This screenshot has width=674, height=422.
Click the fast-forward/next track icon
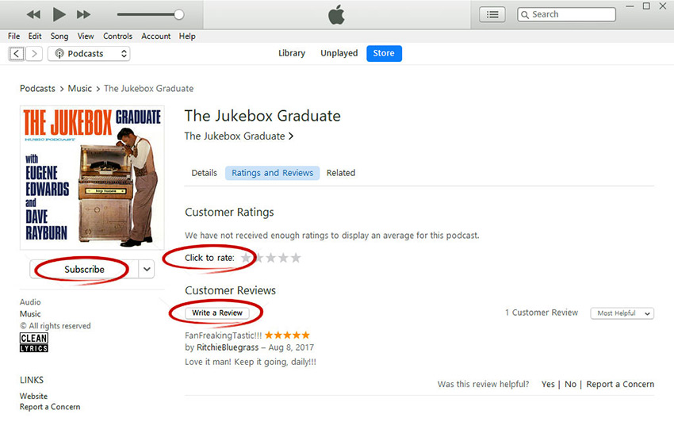83,14
